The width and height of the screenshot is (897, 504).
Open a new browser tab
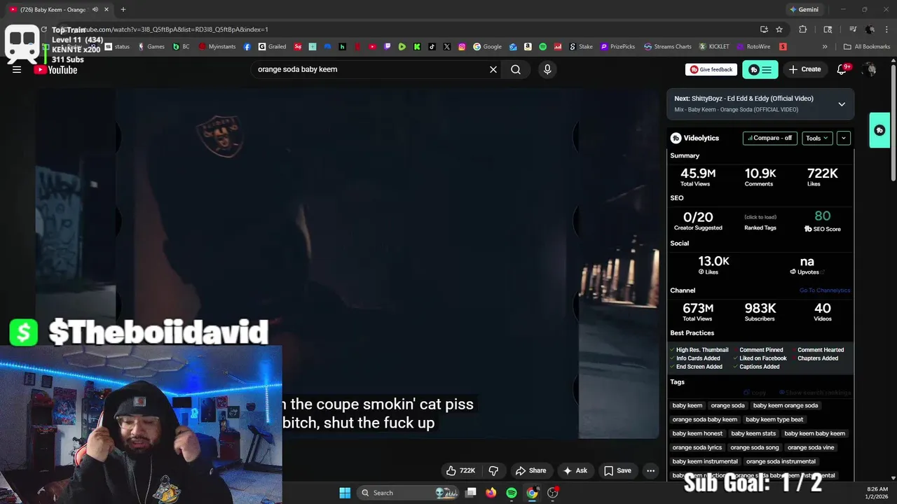(x=123, y=10)
